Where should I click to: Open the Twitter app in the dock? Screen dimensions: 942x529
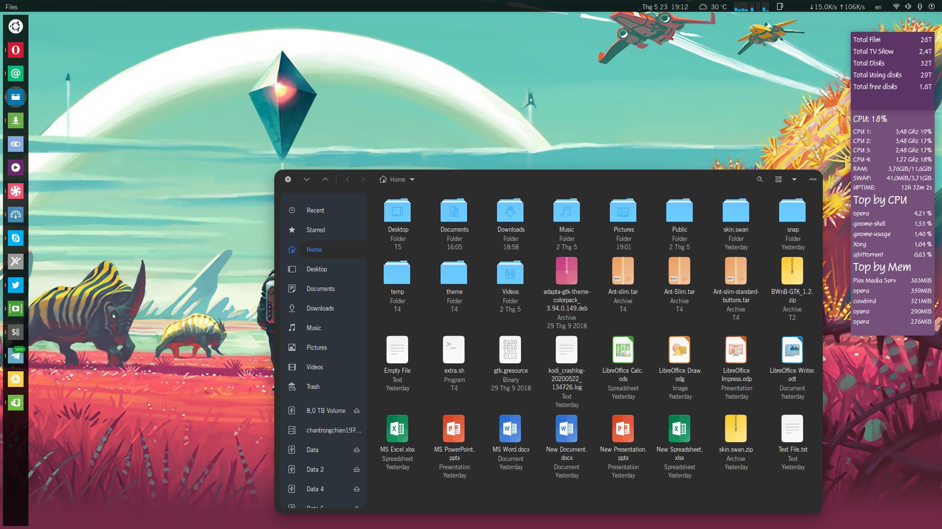16,285
